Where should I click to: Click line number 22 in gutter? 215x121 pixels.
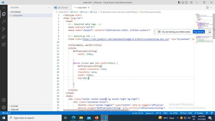pos(58,78)
